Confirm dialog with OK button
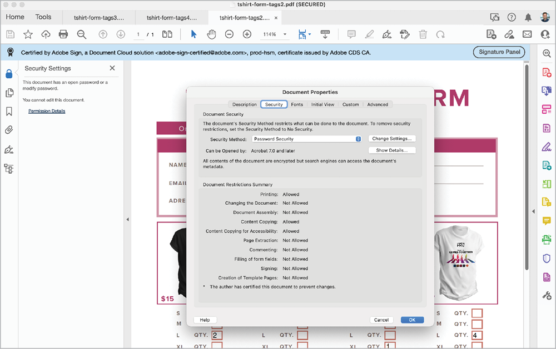The image size is (556, 349). [x=412, y=320]
